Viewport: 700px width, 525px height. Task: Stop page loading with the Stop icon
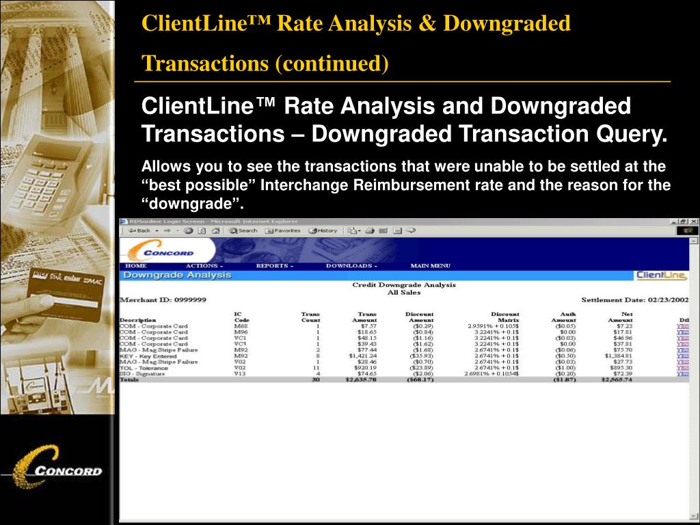pyautogui.click(x=189, y=231)
